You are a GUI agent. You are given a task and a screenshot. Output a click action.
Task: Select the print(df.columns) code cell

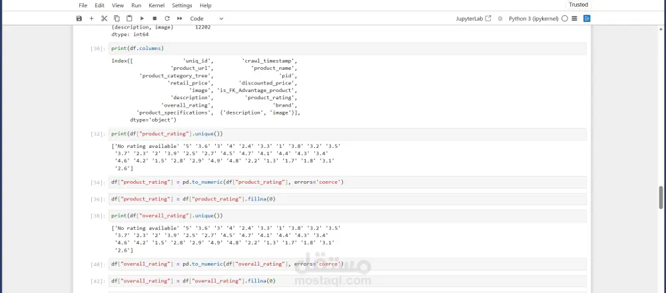click(x=348, y=49)
